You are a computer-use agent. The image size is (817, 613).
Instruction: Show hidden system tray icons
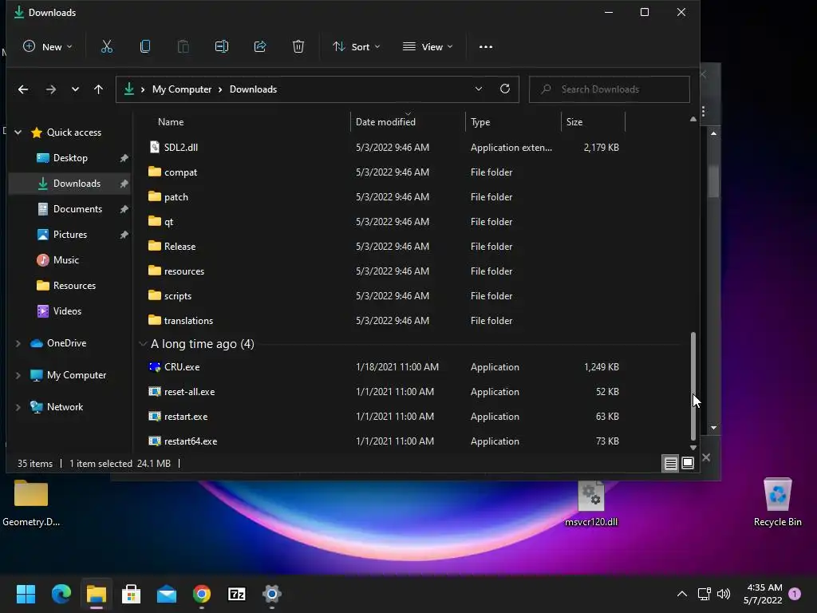click(x=681, y=594)
